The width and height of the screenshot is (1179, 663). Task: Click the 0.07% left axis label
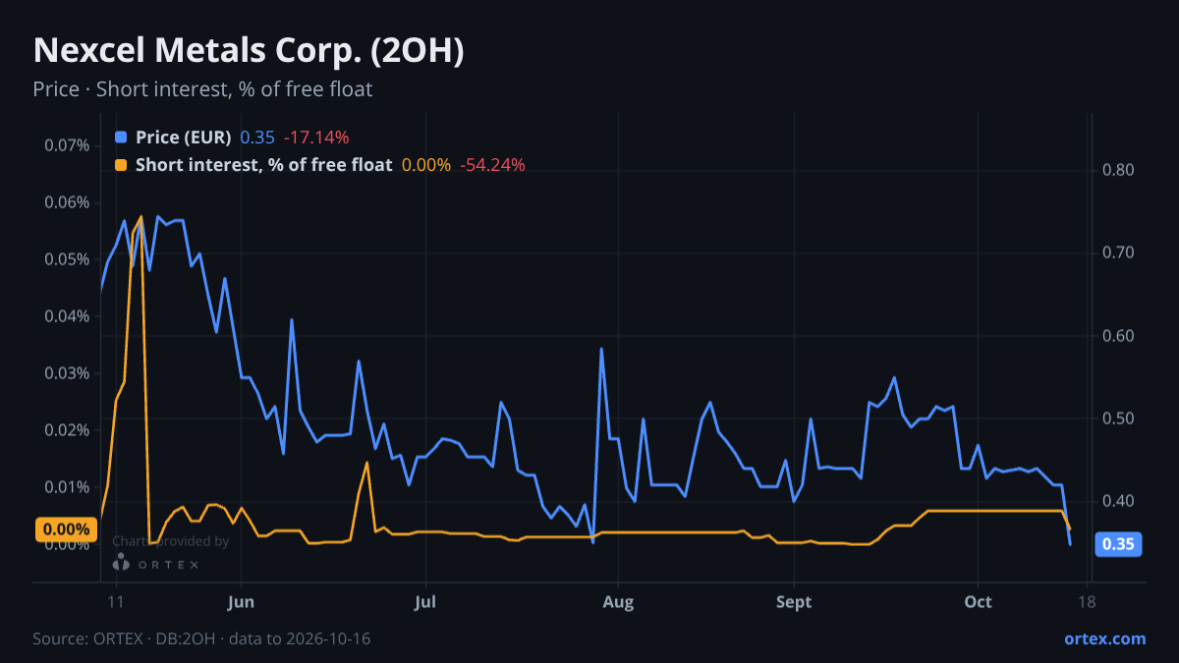point(67,145)
